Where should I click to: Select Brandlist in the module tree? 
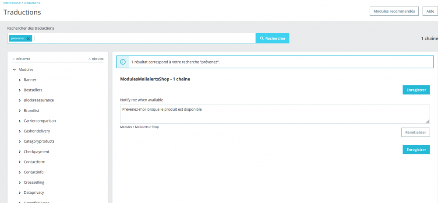click(31, 111)
